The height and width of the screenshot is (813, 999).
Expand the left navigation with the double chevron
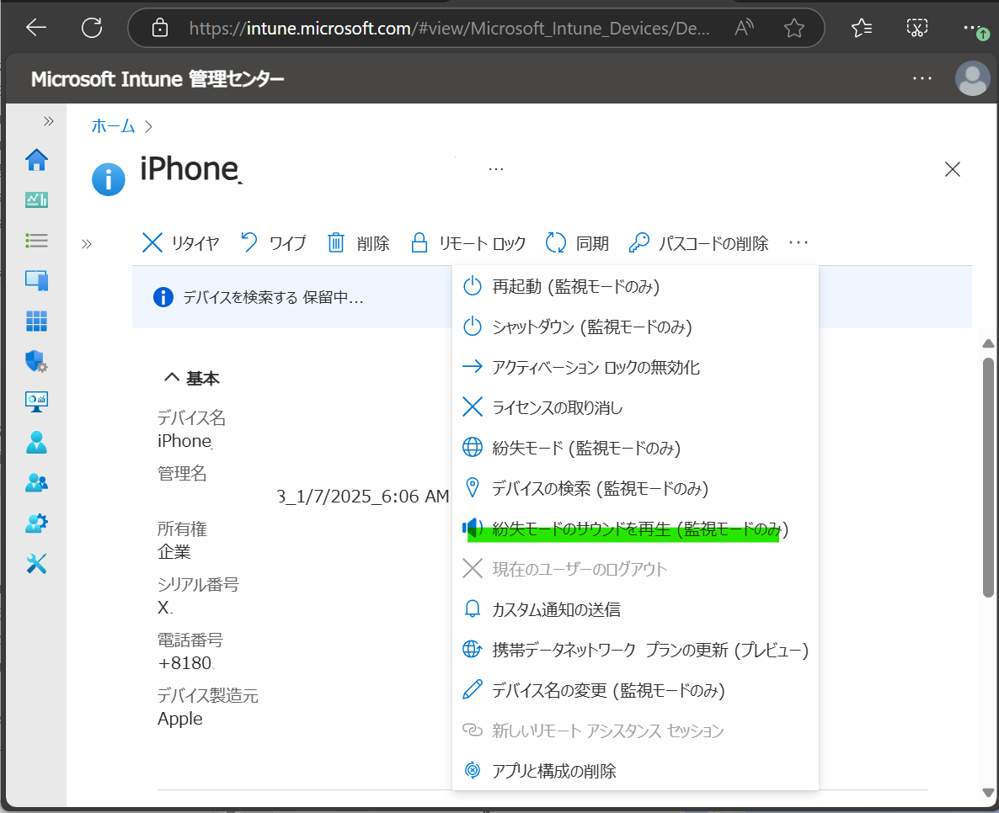[48, 121]
